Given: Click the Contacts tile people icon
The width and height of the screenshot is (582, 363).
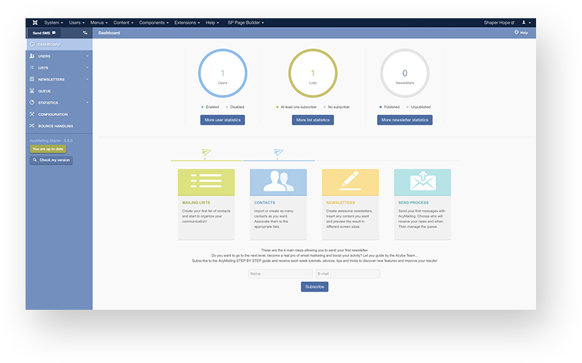Looking at the screenshot, I should coord(278,182).
